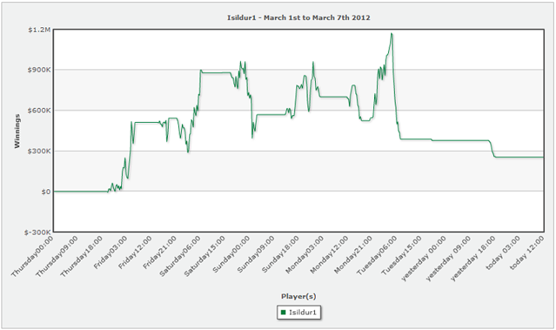The width and height of the screenshot is (556, 330).
Task: Click the 'Winnings' y-axis label
Action: [16, 131]
